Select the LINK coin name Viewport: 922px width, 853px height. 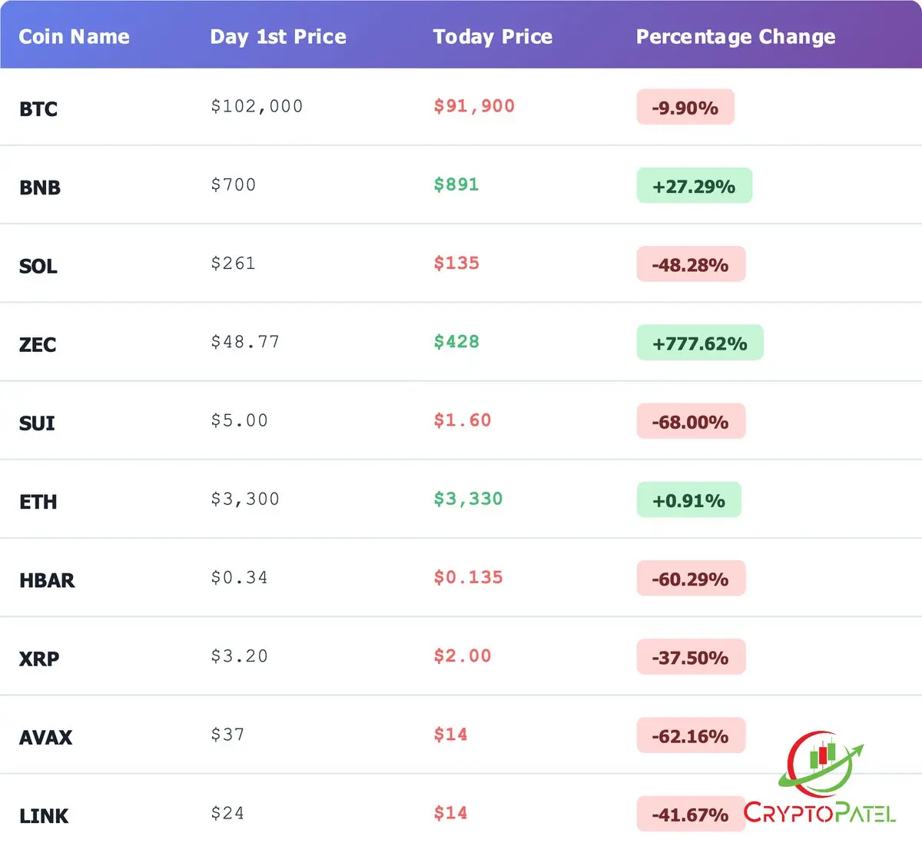(44, 816)
